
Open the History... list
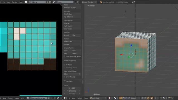pyautogui.click(x=72, y=44)
